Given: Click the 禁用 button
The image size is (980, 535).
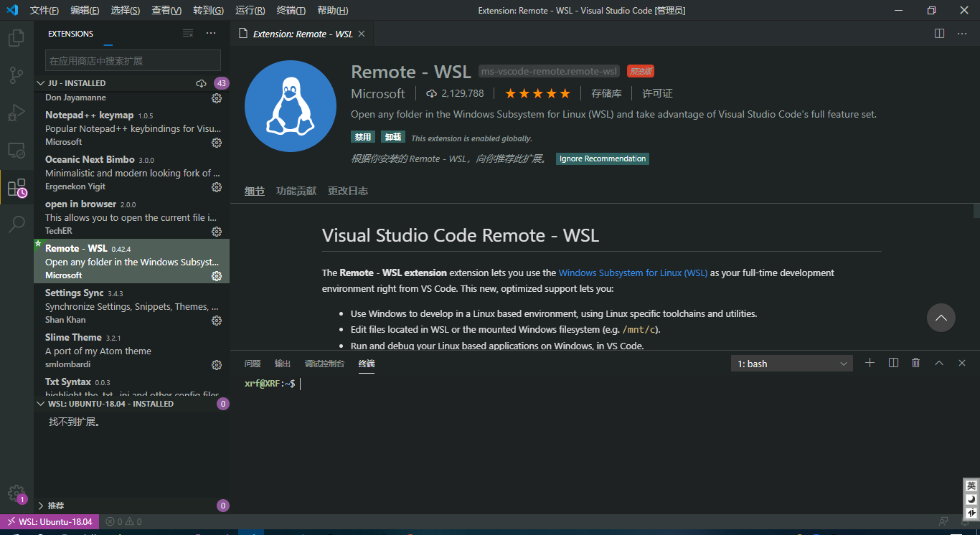Looking at the screenshot, I should click(x=363, y=137).
